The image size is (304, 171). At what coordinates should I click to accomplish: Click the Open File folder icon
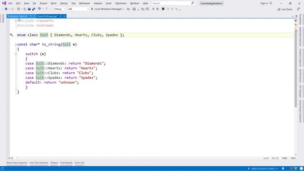(25, 9)
